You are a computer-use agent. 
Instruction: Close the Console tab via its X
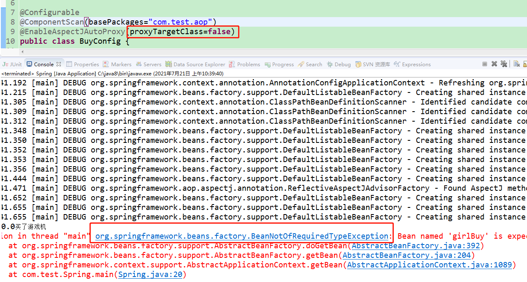coord(59,64)
